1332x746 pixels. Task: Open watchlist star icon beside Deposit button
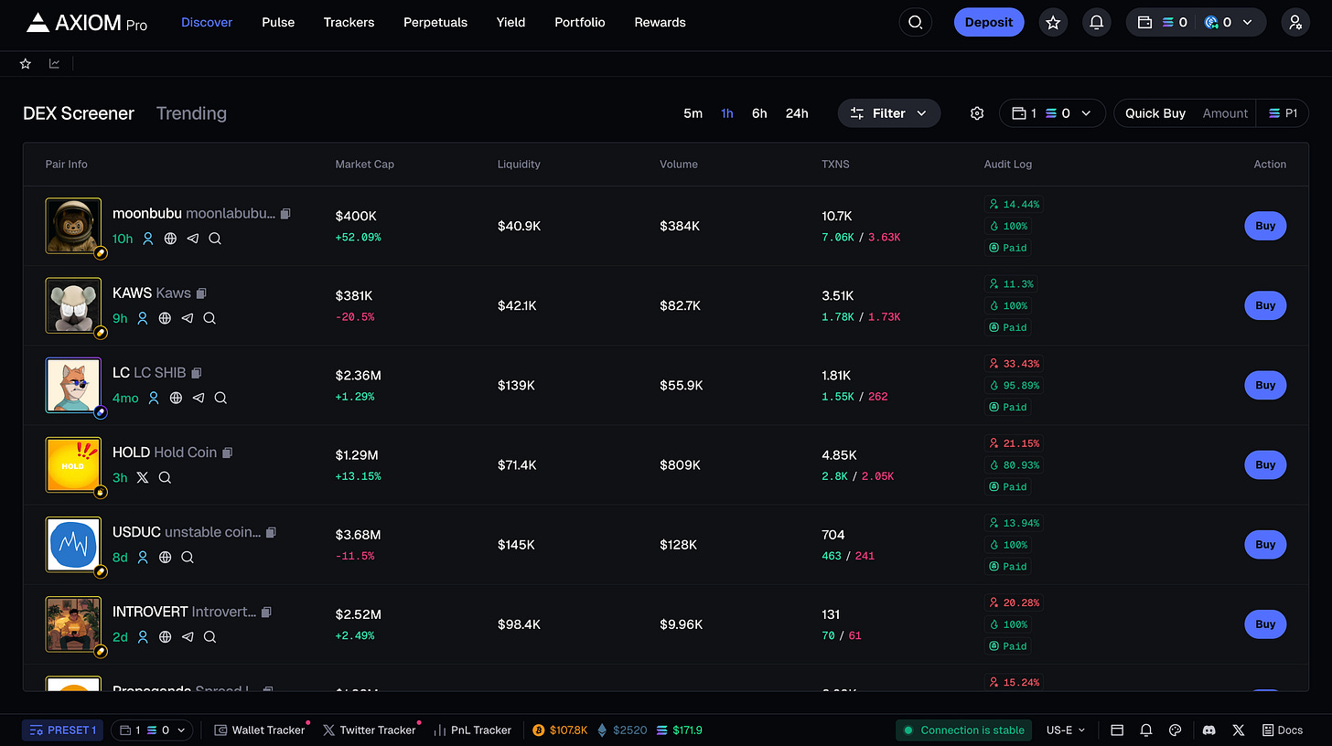click(x=1053, y=22)
